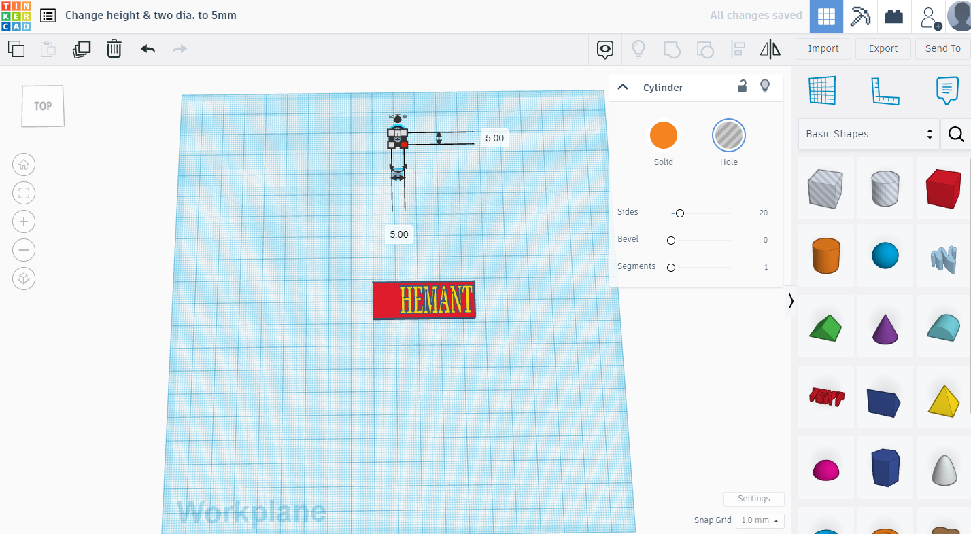Viewport: 971px width, 534px height.
Task: Pick the teal Round Roof shape
Action: click(944, 328)
